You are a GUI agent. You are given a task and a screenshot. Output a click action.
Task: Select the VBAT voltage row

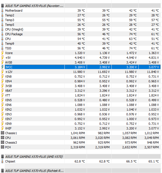[x=80, y=91]
